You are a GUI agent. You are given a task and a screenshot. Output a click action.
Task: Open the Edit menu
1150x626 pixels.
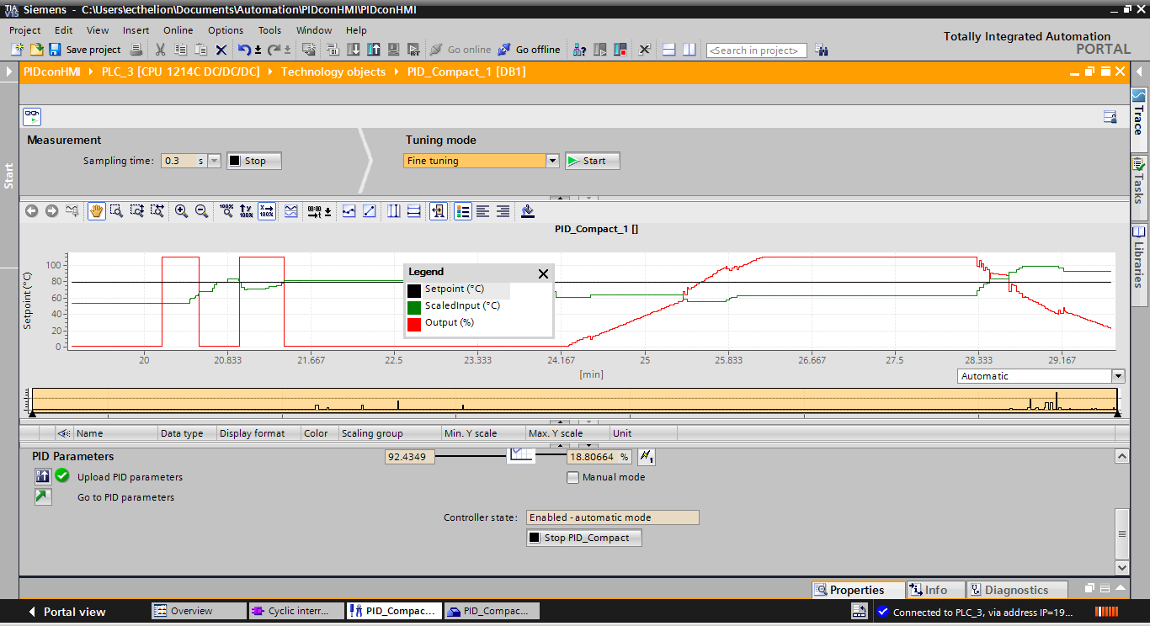(x=64, y=29)
